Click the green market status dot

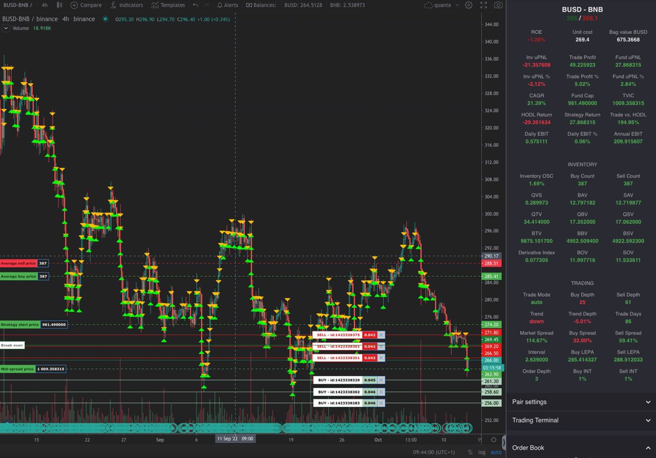(x=105, y=19)
